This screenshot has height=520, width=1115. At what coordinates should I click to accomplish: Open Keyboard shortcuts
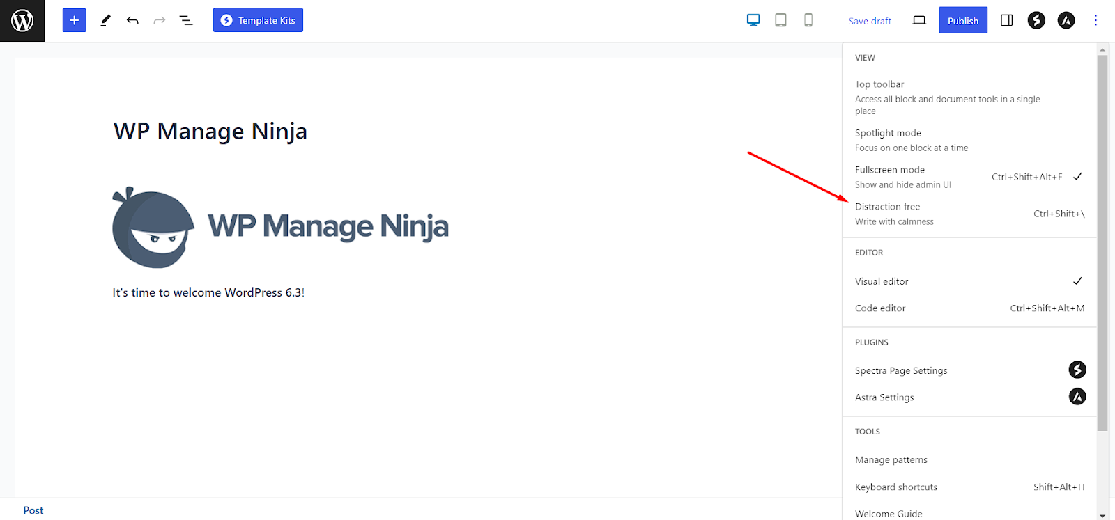(x=969, y=487)
